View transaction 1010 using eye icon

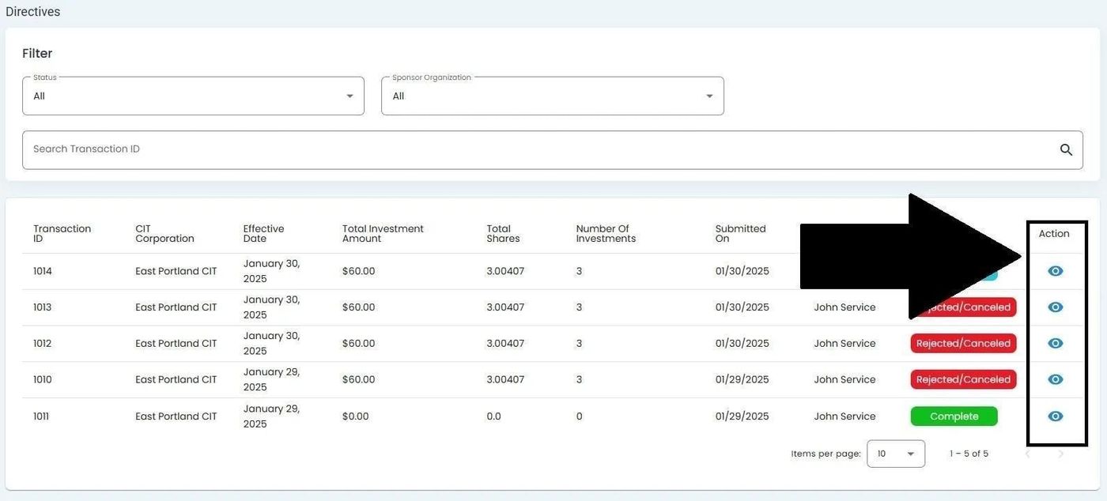(x=1055, y=380)
